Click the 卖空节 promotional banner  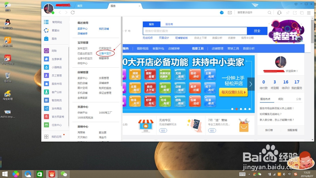click(x=287, y=31)
